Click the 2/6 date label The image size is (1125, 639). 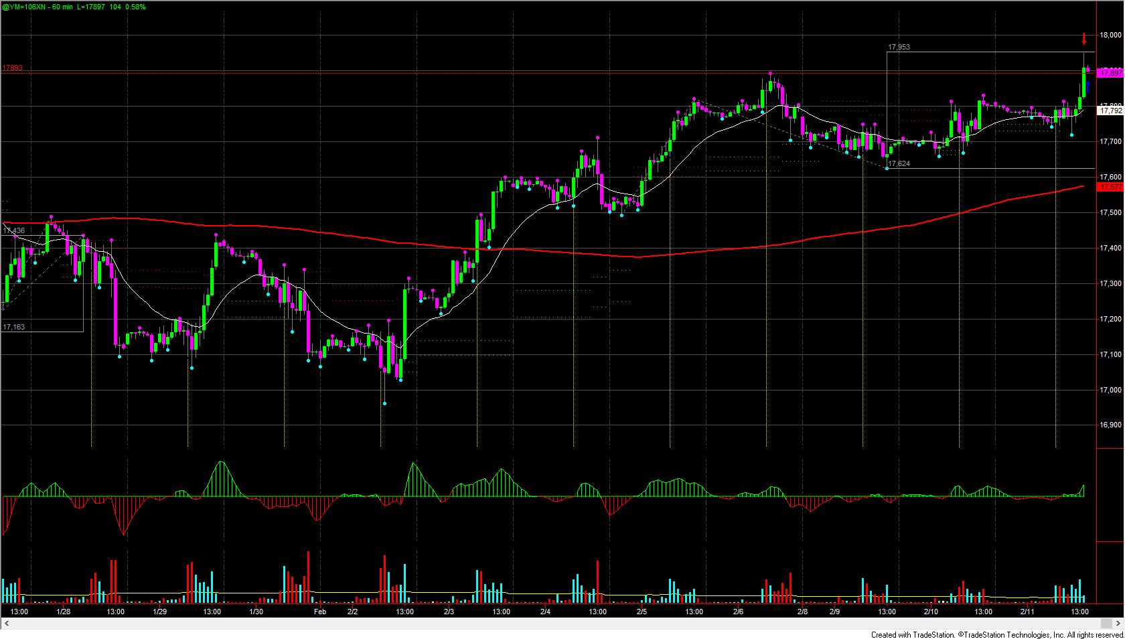(x=738, y=612)
